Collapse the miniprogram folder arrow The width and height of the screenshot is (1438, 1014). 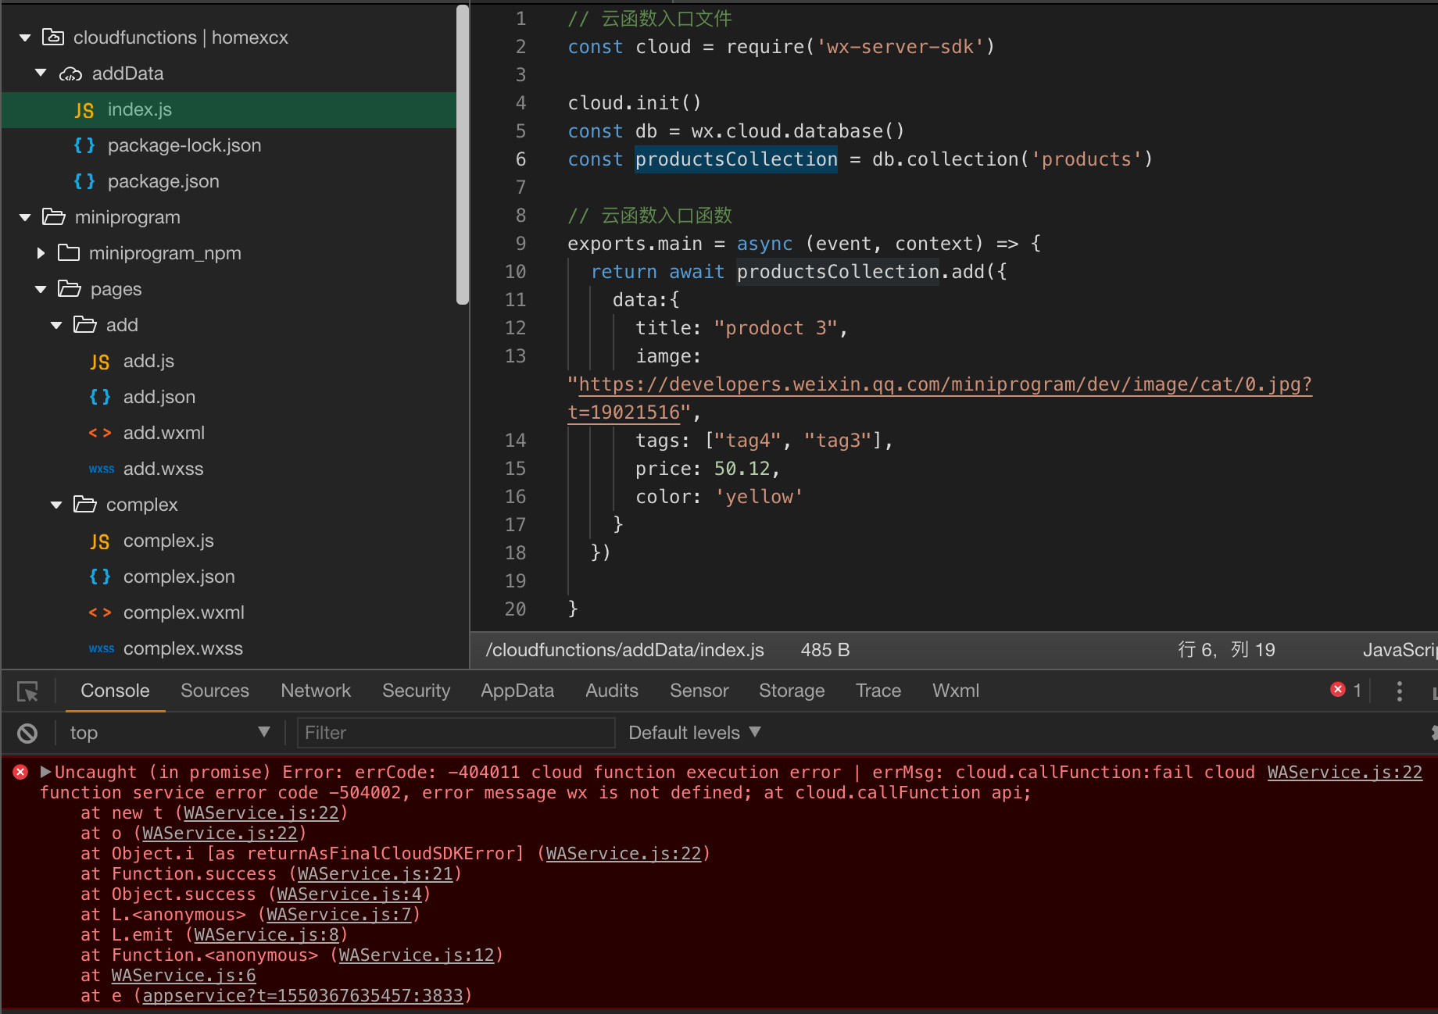[x=25, y=217]
